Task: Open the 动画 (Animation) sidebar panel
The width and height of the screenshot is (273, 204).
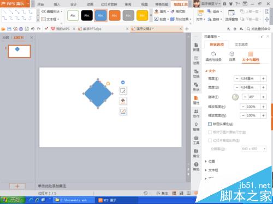Action: pos(196,60)
